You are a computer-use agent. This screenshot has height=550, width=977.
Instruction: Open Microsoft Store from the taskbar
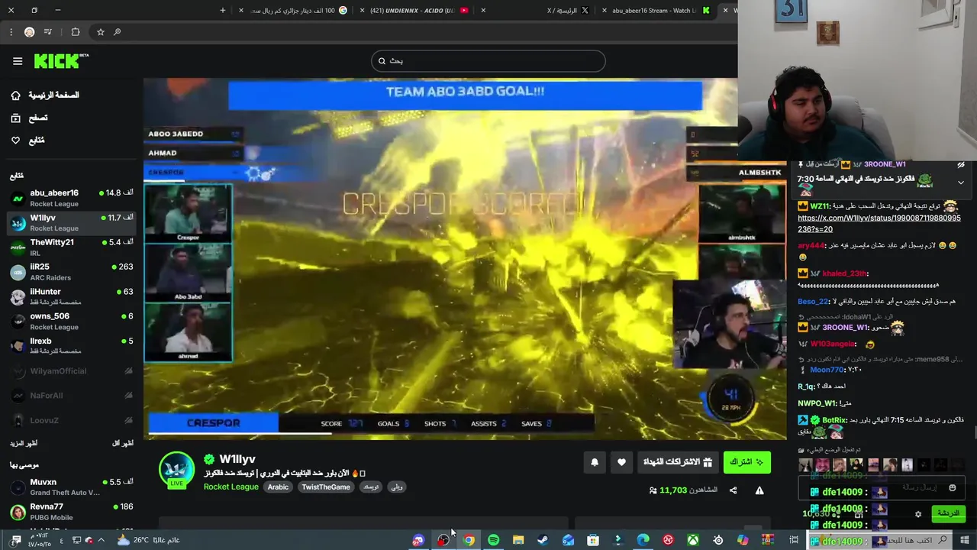[x=593, y=540]
